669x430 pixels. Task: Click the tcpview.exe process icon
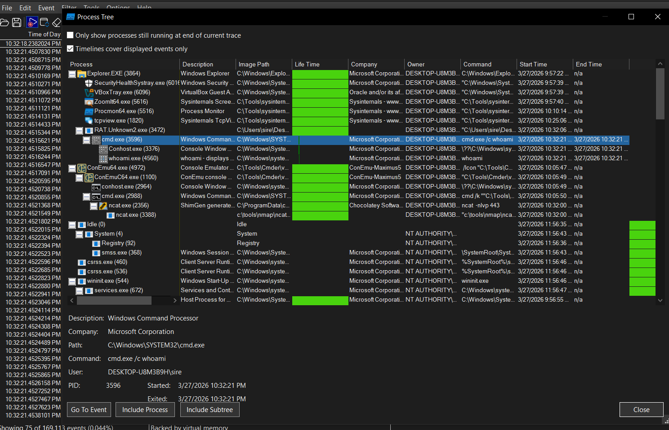[x=89, y=121]
